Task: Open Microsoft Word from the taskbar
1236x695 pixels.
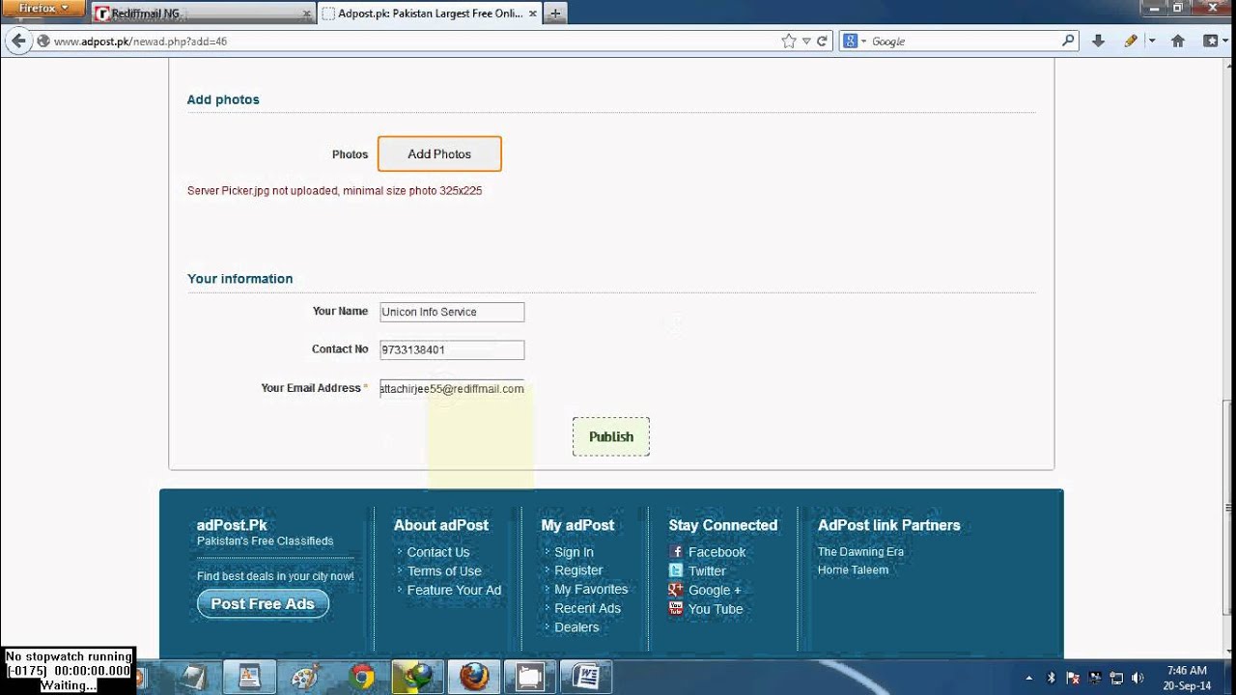Action: 586,678
